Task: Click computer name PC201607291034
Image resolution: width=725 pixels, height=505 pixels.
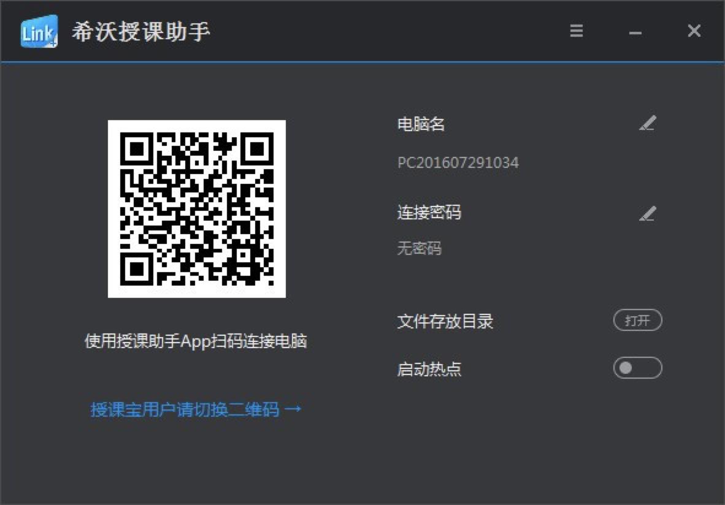Action: (x=458, y=162)
